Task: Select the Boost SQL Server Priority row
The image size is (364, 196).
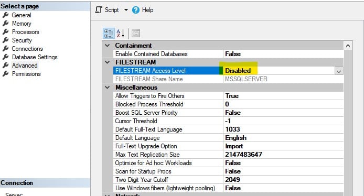Action: 228,113
